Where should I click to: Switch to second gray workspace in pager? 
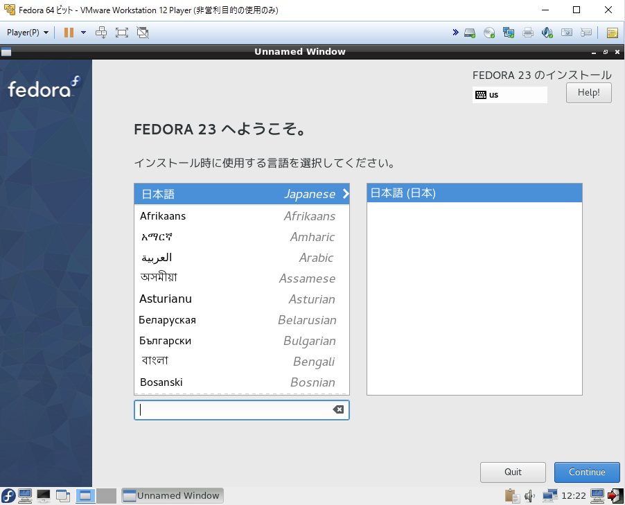click(x=107, y=496)
